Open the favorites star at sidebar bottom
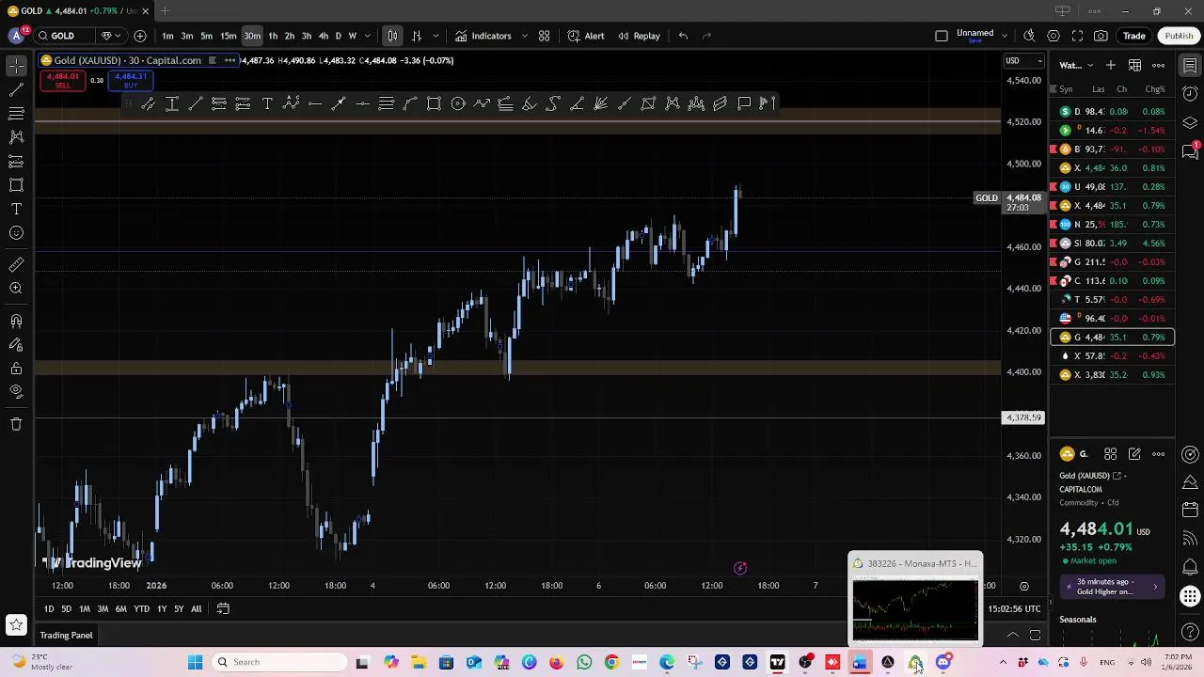Image resolution: width=1204 pixels, height=677 pixels. 16,624
